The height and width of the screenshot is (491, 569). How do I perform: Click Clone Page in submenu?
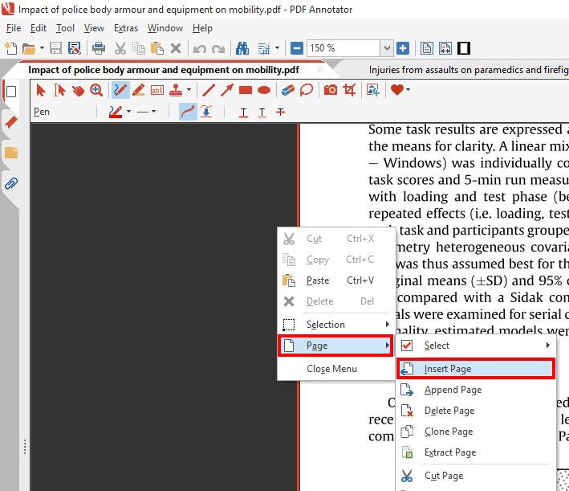pyautogui.click(x=475, y=432)
